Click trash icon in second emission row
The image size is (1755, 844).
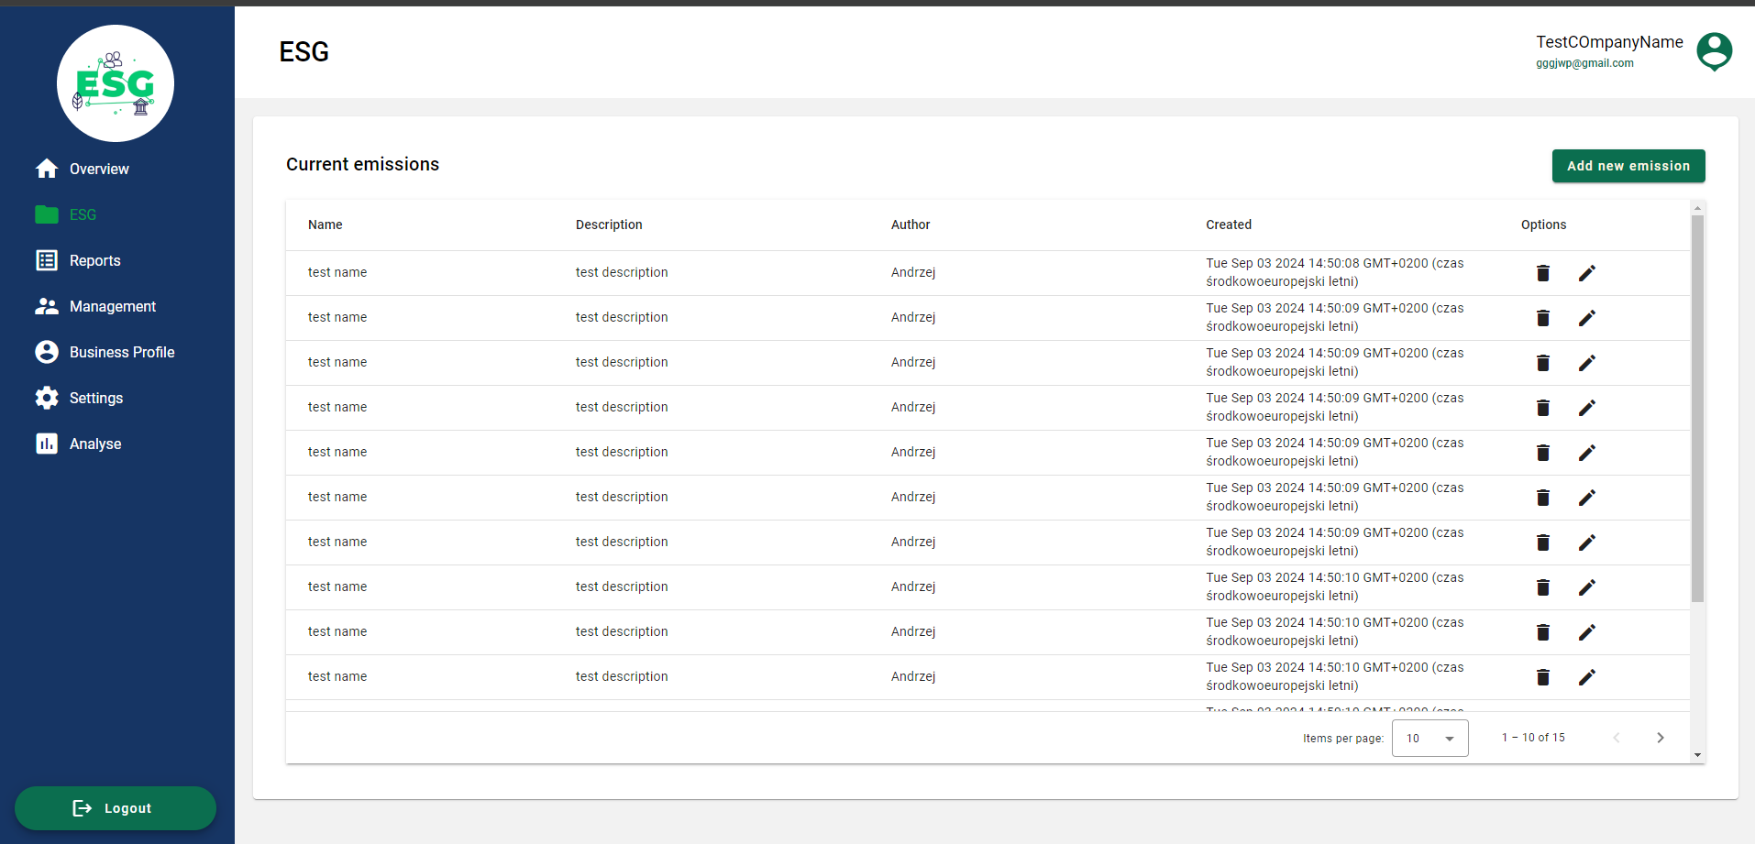click(x=1543, y=318)
